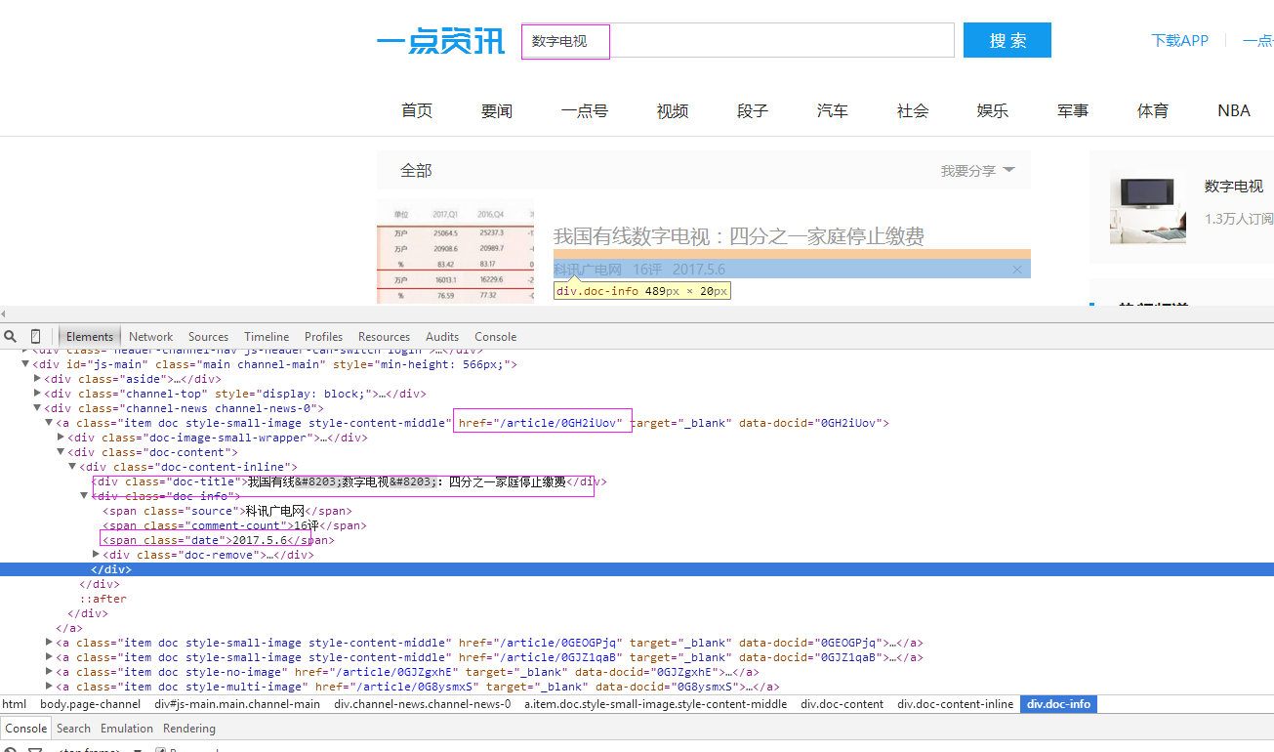
Task: Click the 数字电视 channel name in sidebar
Action: (x=1234, y=187)
